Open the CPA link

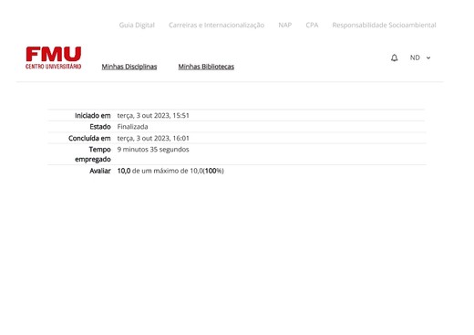point(312,25)
